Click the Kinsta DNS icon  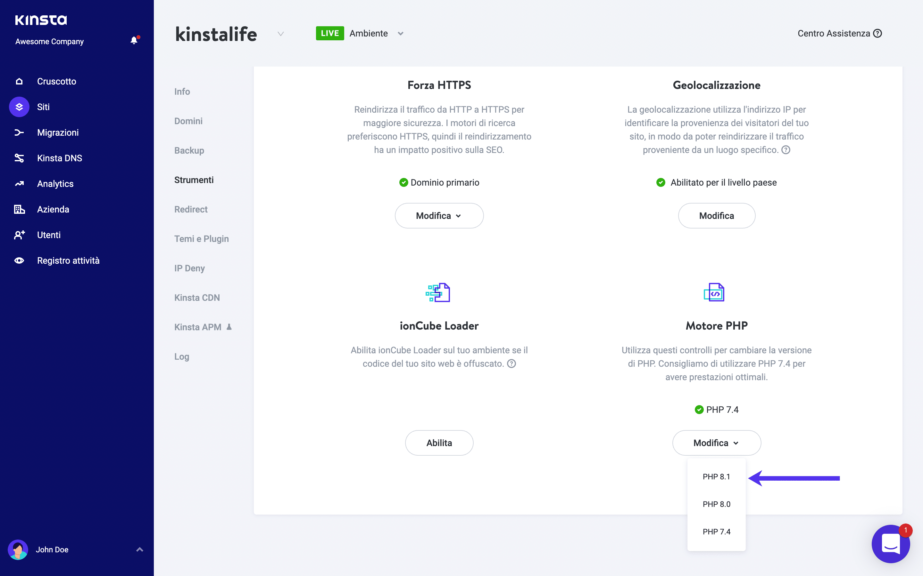(19, 158)
